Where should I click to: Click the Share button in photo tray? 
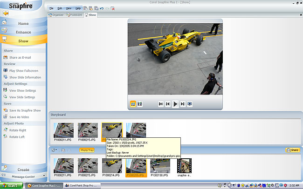point(292,150)
